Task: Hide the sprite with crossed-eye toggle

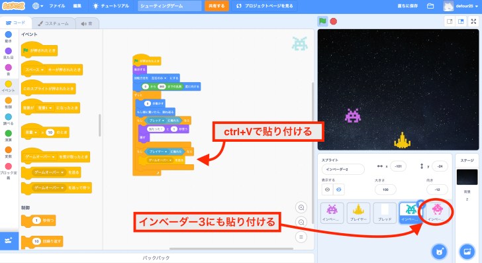Action: [339, 189]
